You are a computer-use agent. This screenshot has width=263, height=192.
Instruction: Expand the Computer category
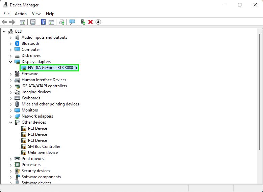coord(11,50)
